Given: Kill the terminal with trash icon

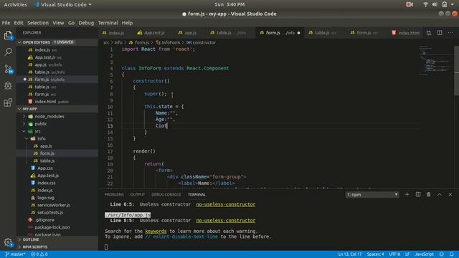Looking at the screenshot, I should pyautogui.click(x=429, y=194).
